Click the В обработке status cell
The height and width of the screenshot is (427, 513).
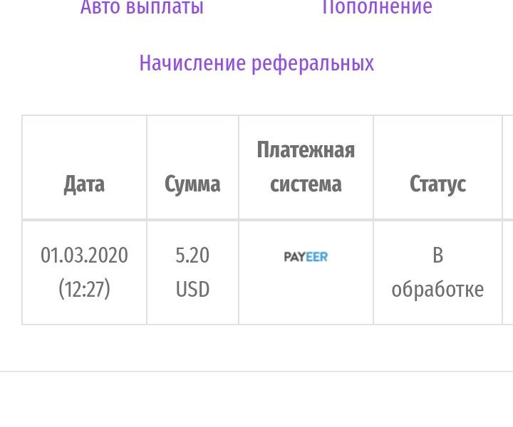pyautogui.click(x=437, y=273)
